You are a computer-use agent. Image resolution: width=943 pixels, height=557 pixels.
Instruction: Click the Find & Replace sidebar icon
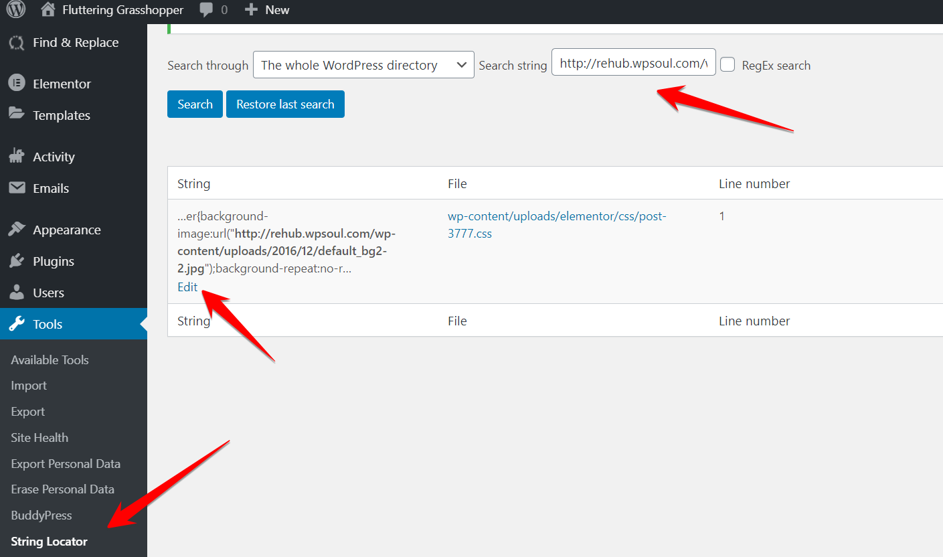[x=17, y=42]
